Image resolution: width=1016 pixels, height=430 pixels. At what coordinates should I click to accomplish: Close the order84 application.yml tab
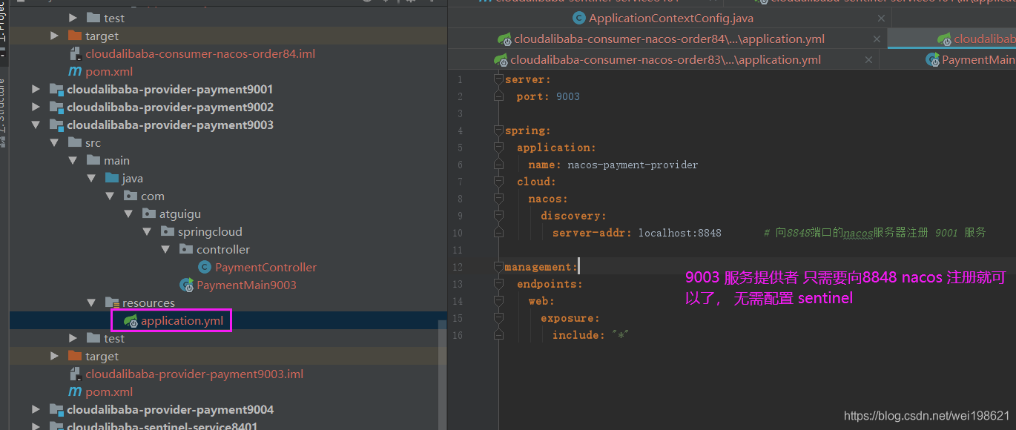click(877, 39)
